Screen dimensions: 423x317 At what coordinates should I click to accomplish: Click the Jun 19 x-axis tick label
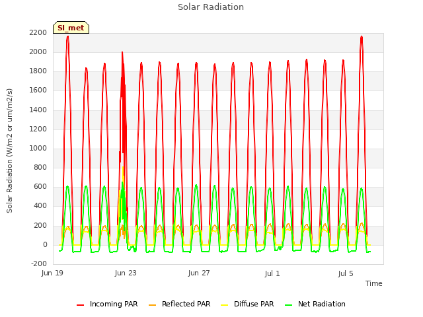pyautogui.click(x=52, y=273)
